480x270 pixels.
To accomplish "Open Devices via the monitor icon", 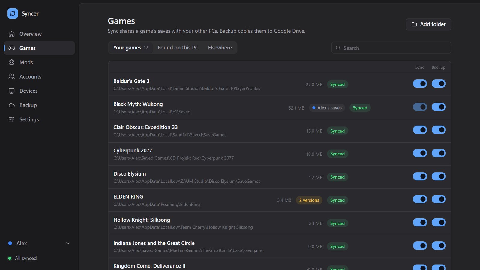I will tap(12, 91).
